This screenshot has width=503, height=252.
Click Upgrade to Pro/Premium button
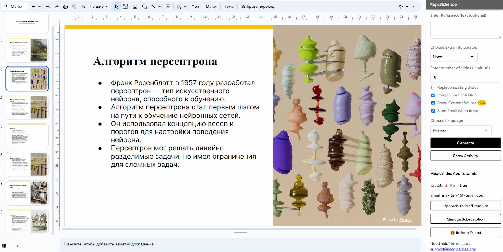coord(466,206)
